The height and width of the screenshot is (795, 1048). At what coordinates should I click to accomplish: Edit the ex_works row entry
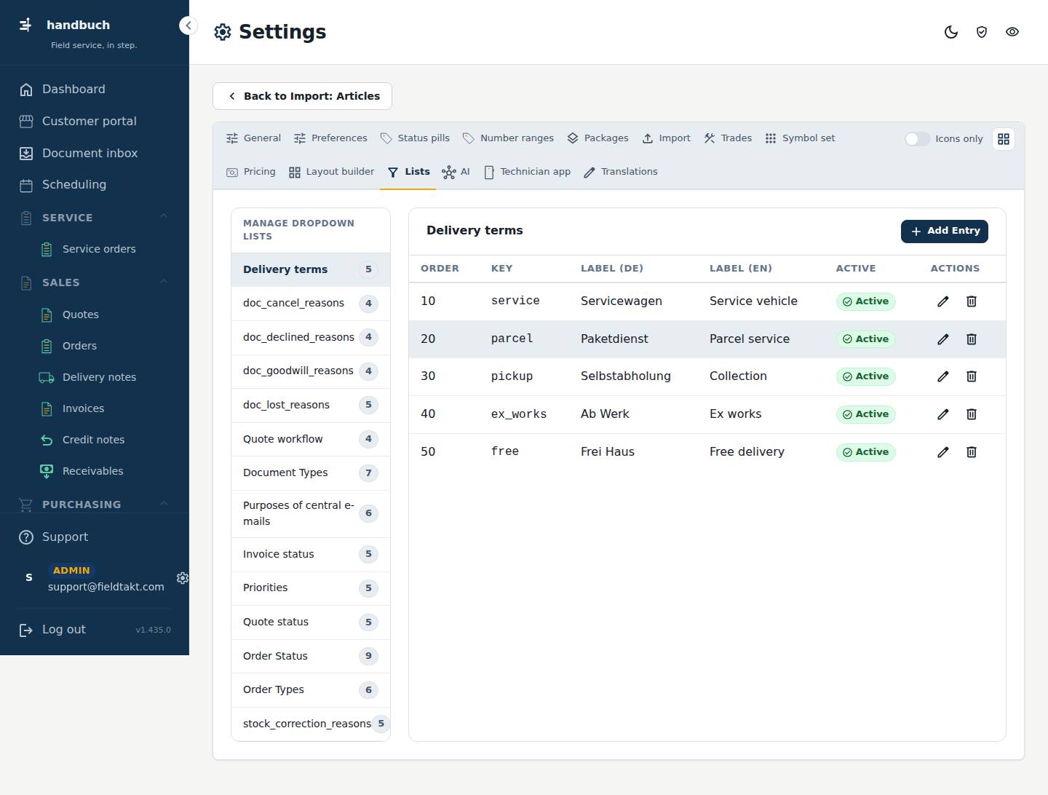point(942,414)
